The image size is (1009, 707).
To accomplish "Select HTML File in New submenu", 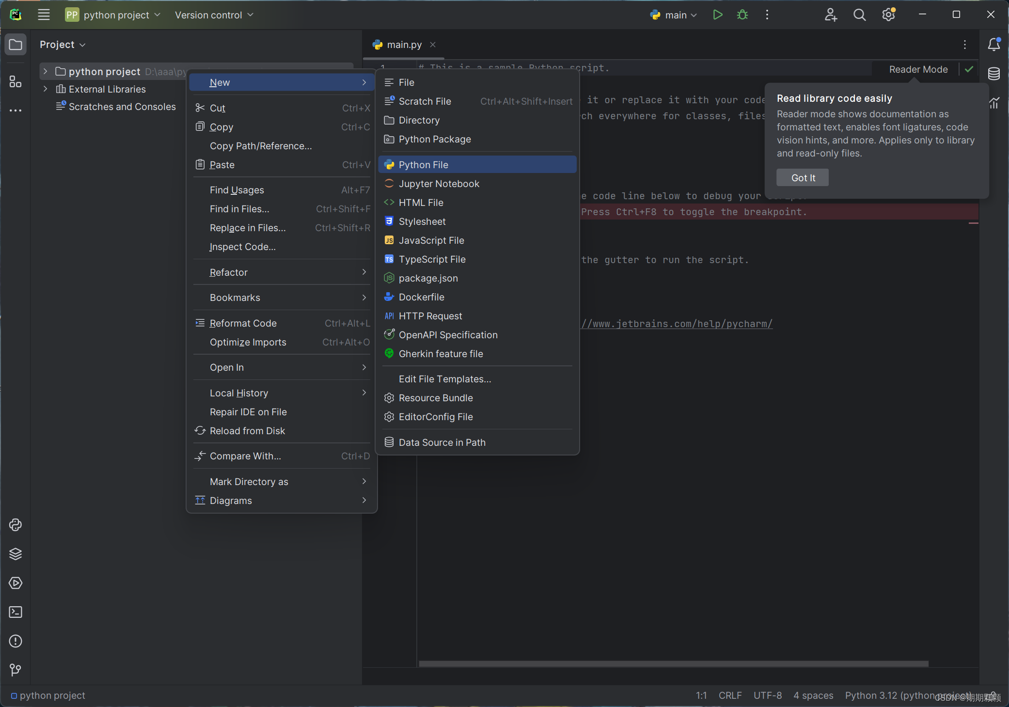I will coord(477,203).
